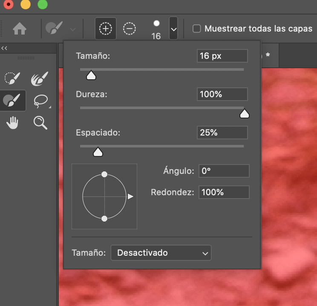Screen dimensions: 317x306
Task: Click the Tamaño slider handle
Action: [x=91, y=75]
